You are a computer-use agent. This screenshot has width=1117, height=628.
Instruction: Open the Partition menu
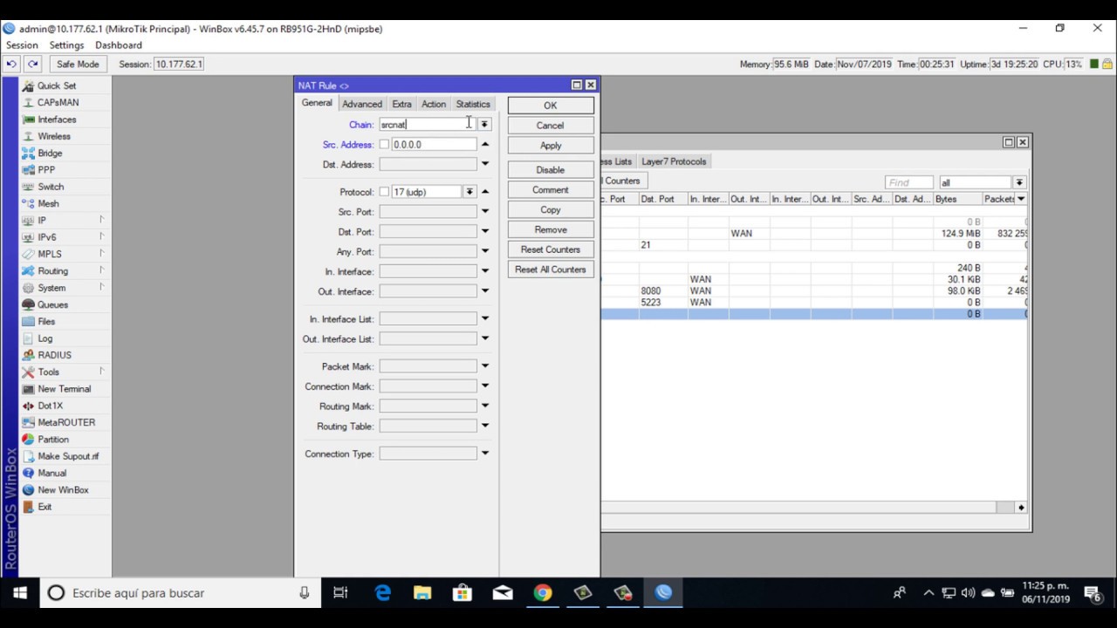tap(52, 440)
